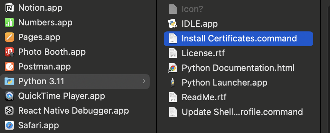Select Update Shell...rofile.command name
This screenshot has height=133, width=330.
[242, 112]
